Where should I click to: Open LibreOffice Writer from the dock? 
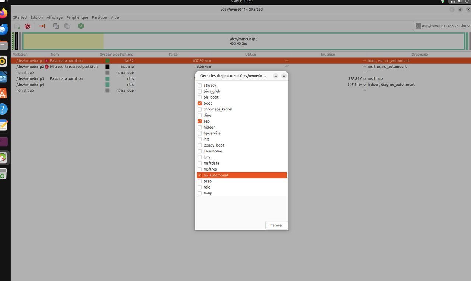pyautogui.click(x=3, y=77)
